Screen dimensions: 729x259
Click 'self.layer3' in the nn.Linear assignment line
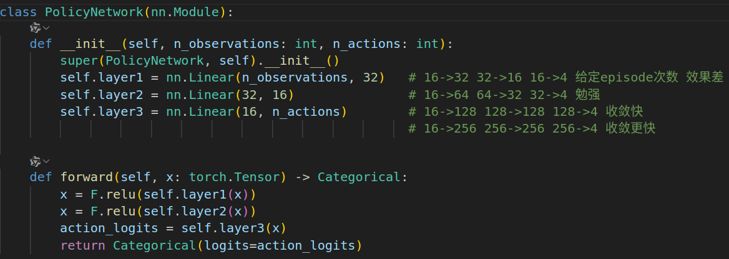tap(101, 111)
